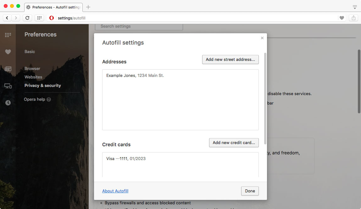Open the News sidebar icon
This screenshot has width=361, height=209.
8,69
